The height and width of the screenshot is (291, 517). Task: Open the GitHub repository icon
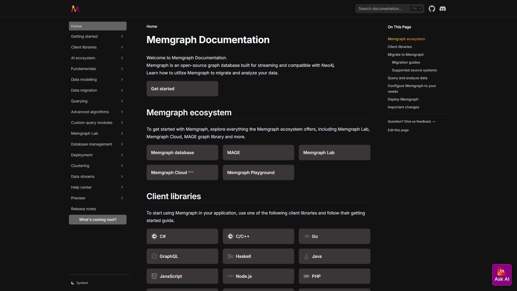click(432, 9)
